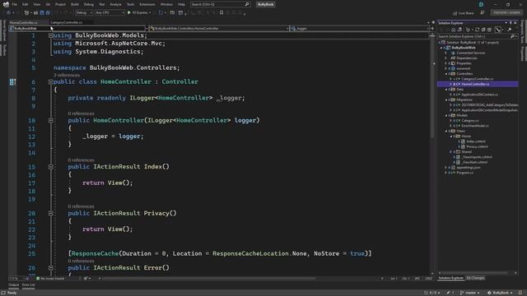Click the Live Share button

tap(463, 13)
